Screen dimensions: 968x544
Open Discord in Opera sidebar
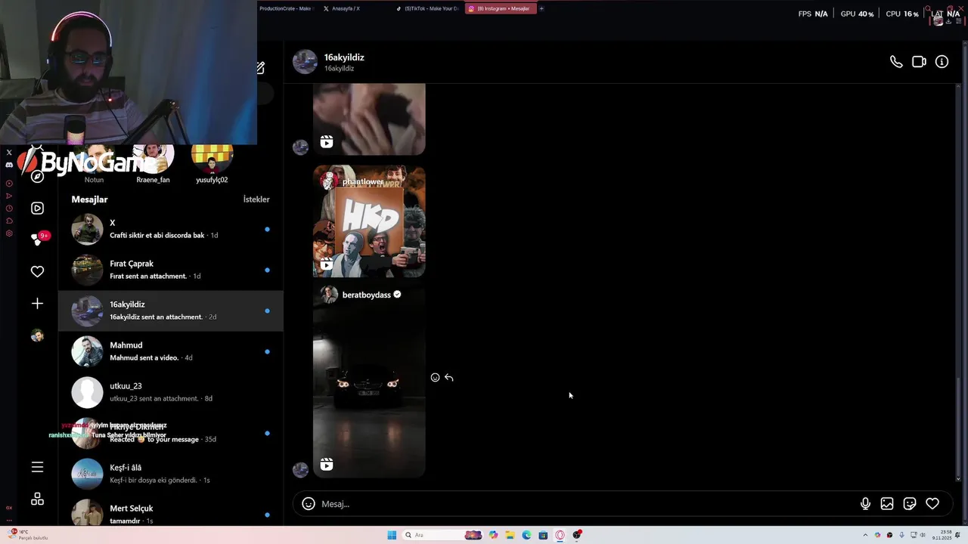tap(9, 165)
